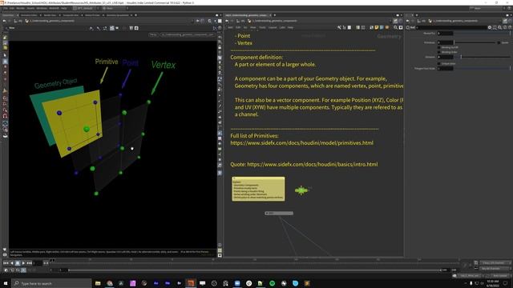Click the sticky note icon in network toolbar
This screenshot has width=513, height=288.
click(x=377, y=28)
